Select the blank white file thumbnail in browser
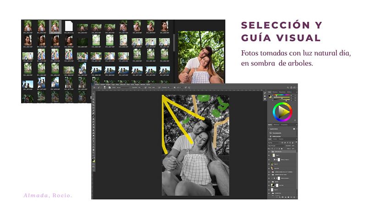 click(x=69, y=26)
